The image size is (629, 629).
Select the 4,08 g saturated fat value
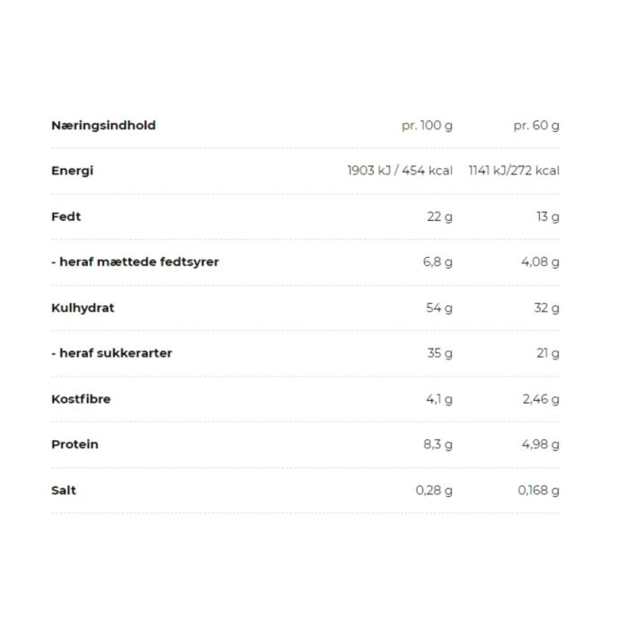point(540,262)
